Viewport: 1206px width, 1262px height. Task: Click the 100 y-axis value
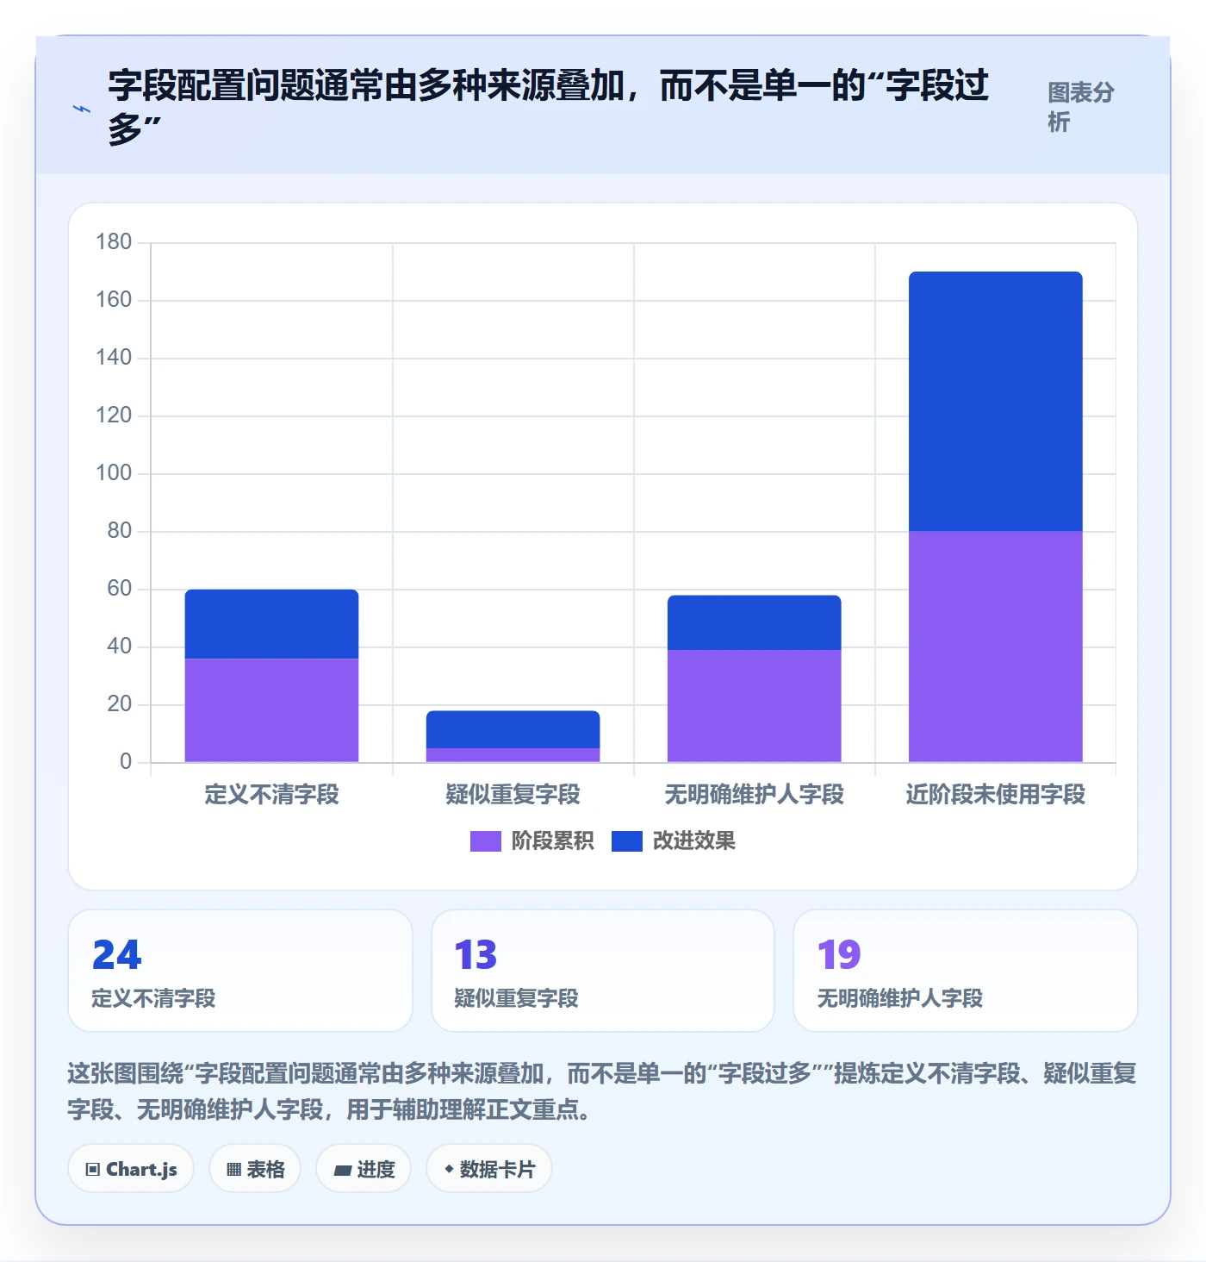(114, 473)
